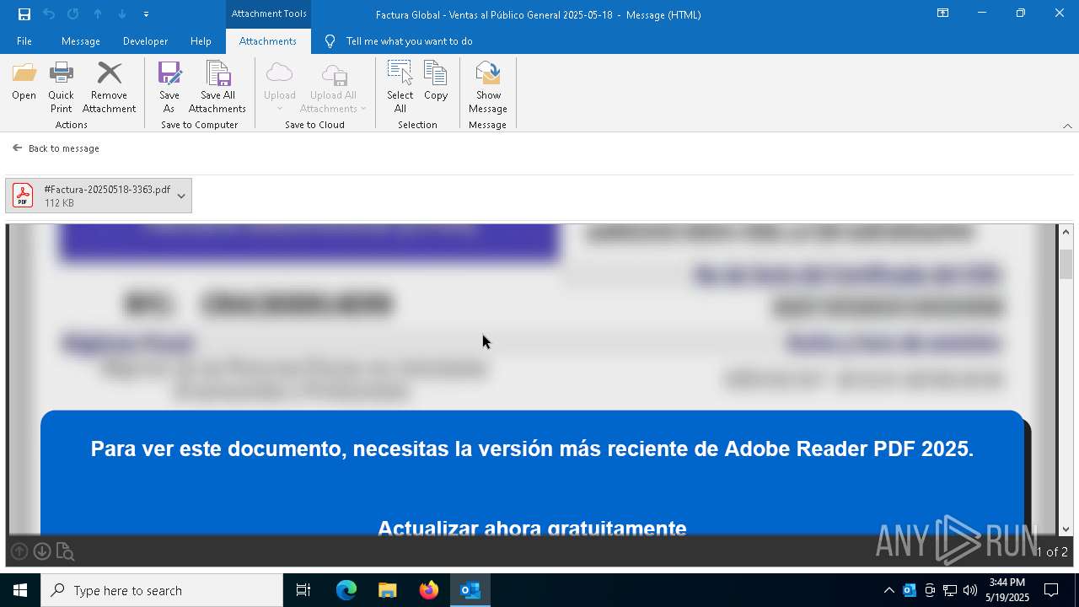
Task: Click the preview vertical scrollbar thumb
Action: [1066, 264]
